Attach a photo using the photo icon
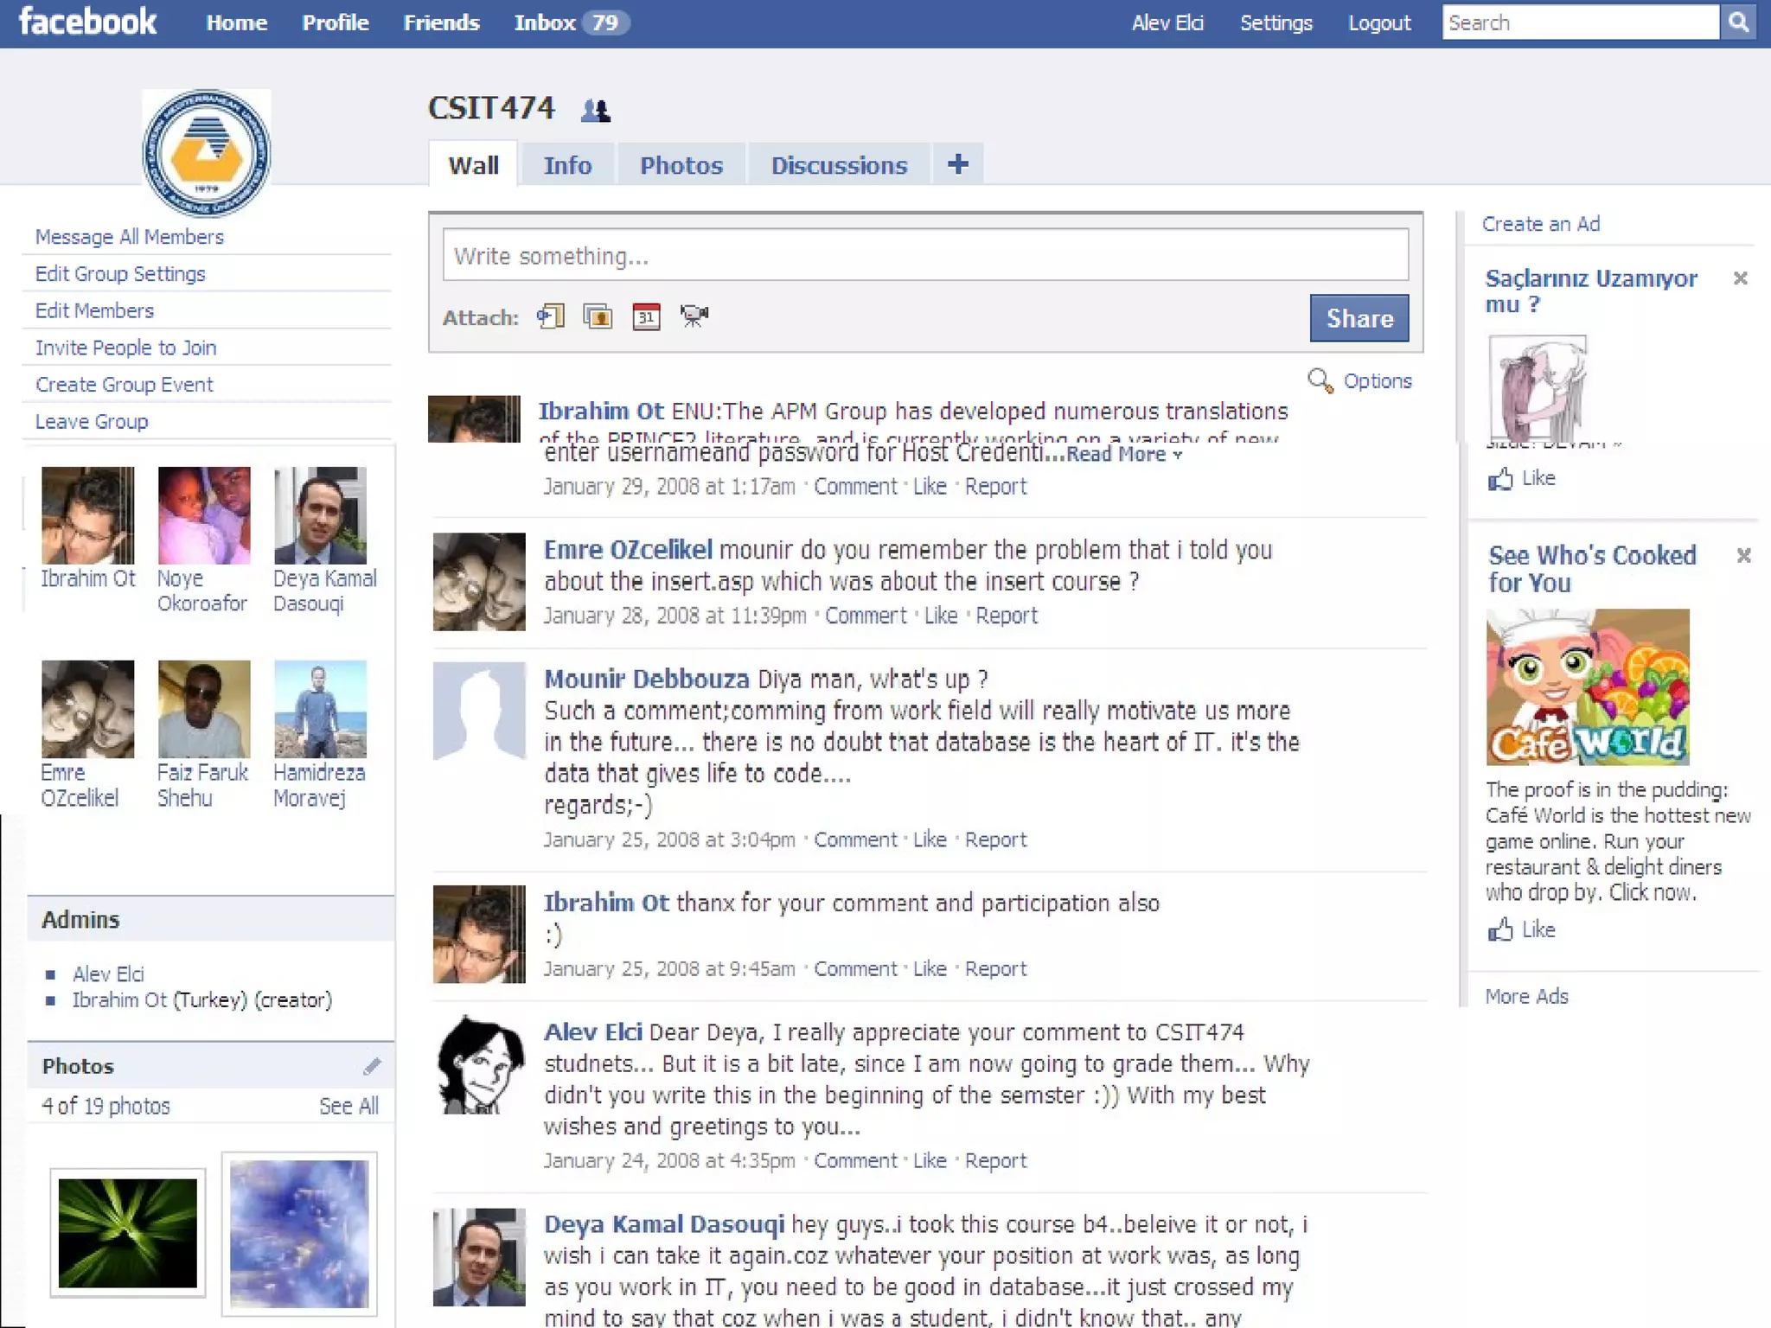Viewport: 1771px width, 1328px height. [x=598, y=316]
